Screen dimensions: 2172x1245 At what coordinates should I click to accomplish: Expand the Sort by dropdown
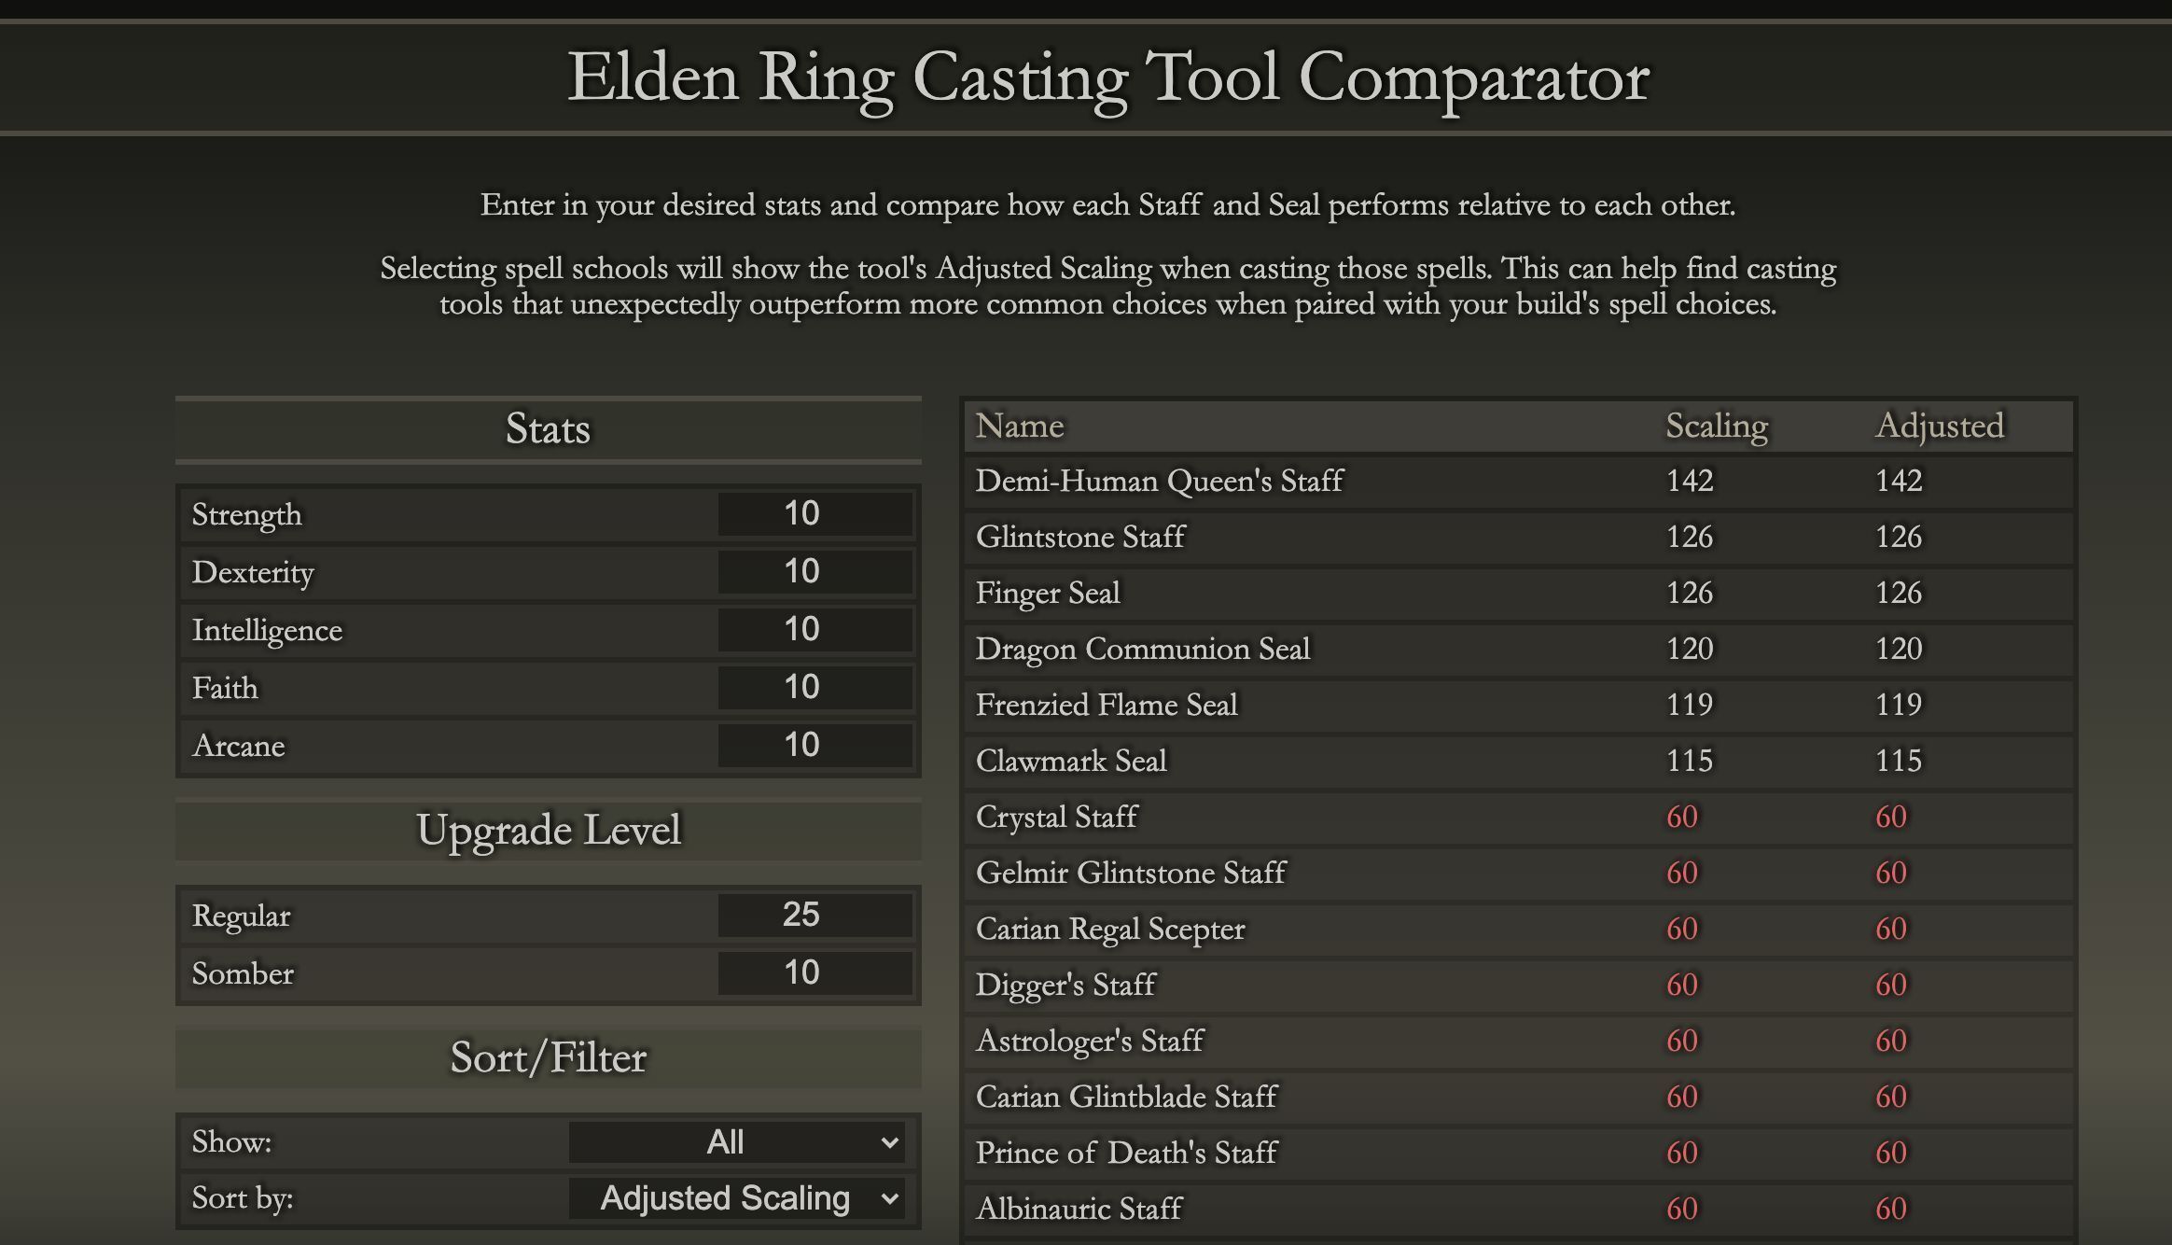[736, 1198]
